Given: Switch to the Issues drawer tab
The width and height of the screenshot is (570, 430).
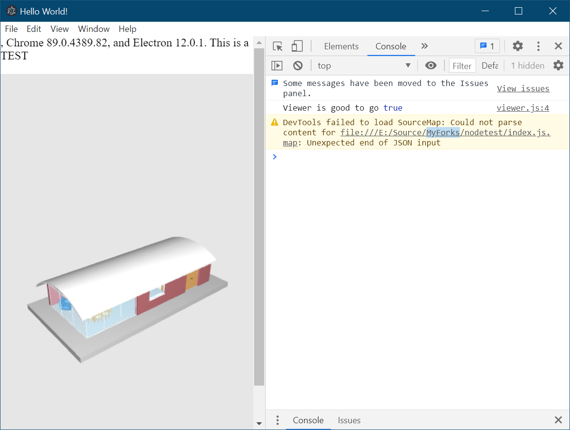Looking at the screenshot, I should click(349, 420).
